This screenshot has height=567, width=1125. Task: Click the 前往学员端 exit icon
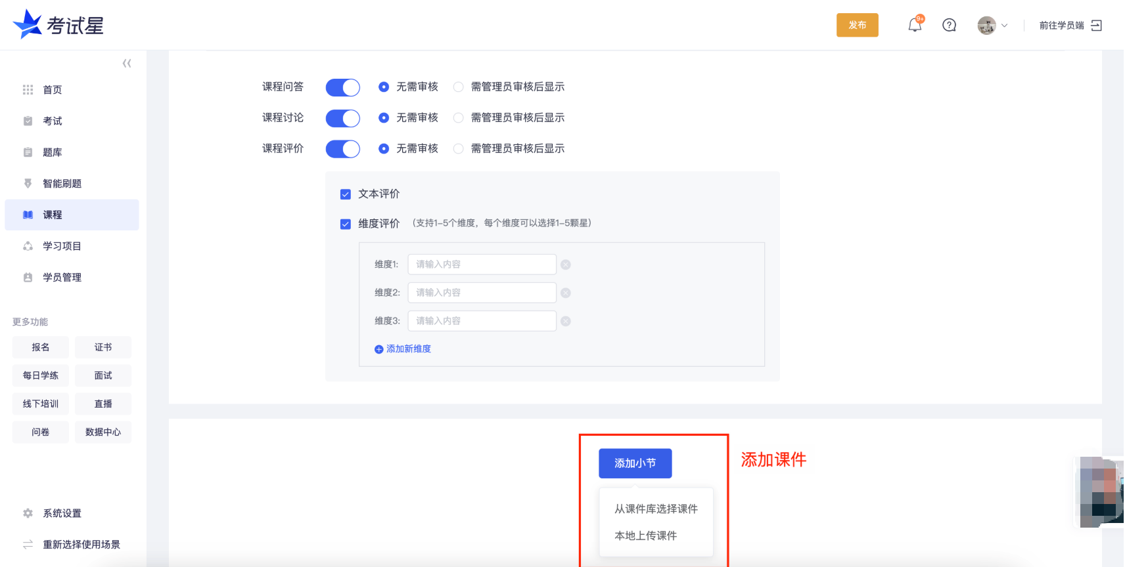(1096, 26)
